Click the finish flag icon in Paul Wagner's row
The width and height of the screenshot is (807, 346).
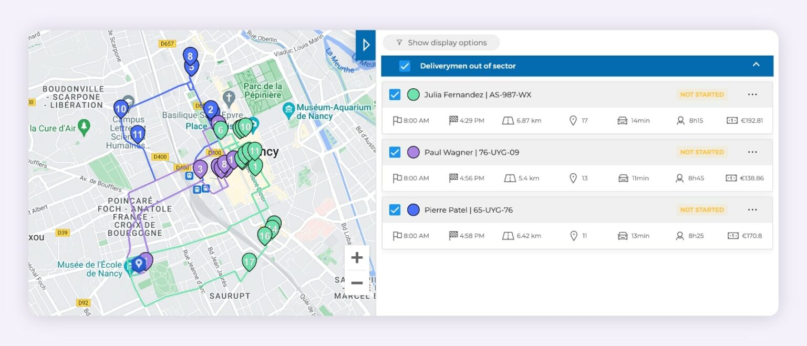452,178
